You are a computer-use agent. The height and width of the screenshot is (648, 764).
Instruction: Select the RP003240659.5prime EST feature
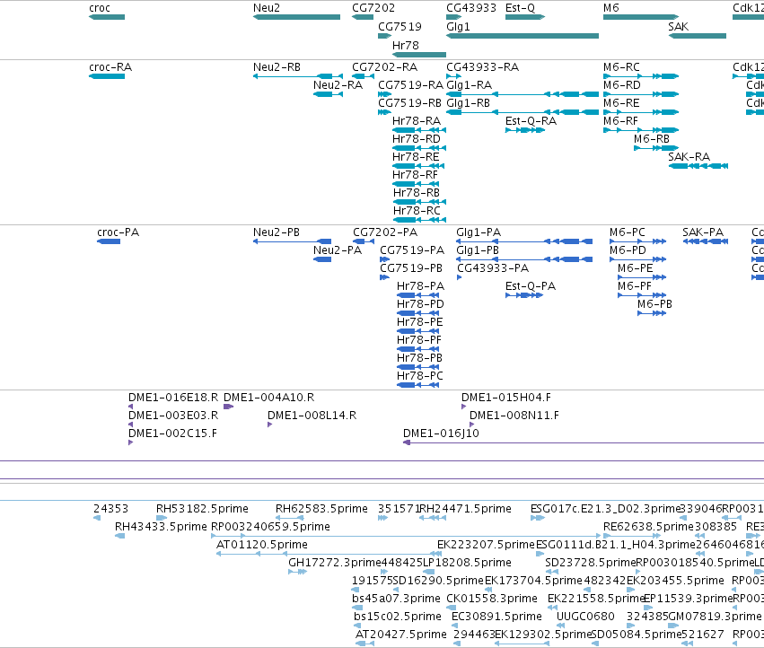click(406, 536)
